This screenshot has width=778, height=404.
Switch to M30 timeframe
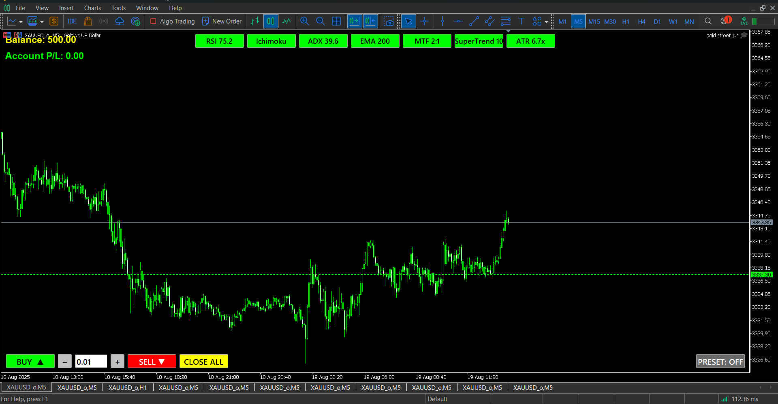[x=610, y=21]
